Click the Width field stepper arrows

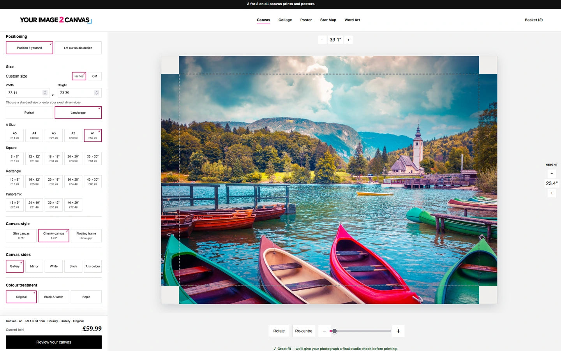point(45,93)
